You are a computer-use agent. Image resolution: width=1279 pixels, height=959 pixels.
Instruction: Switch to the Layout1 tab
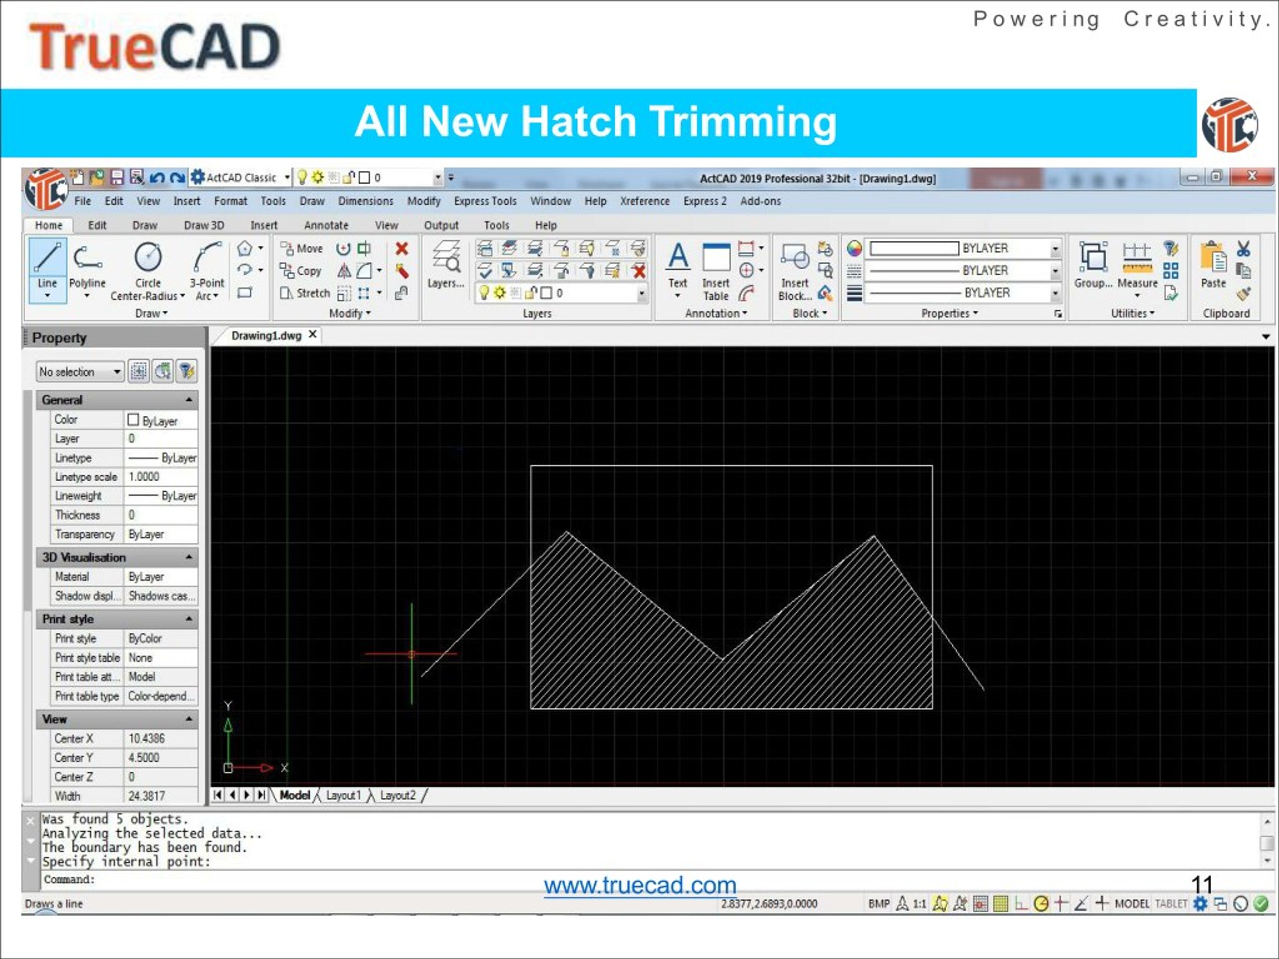343,795
